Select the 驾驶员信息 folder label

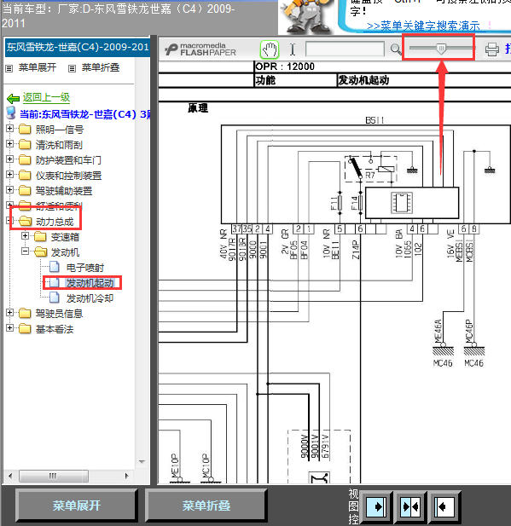59,314
